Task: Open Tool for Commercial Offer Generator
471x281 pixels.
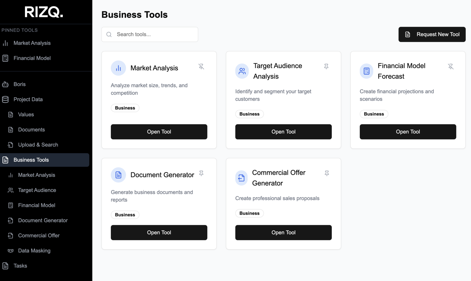Action: (283, 232)
